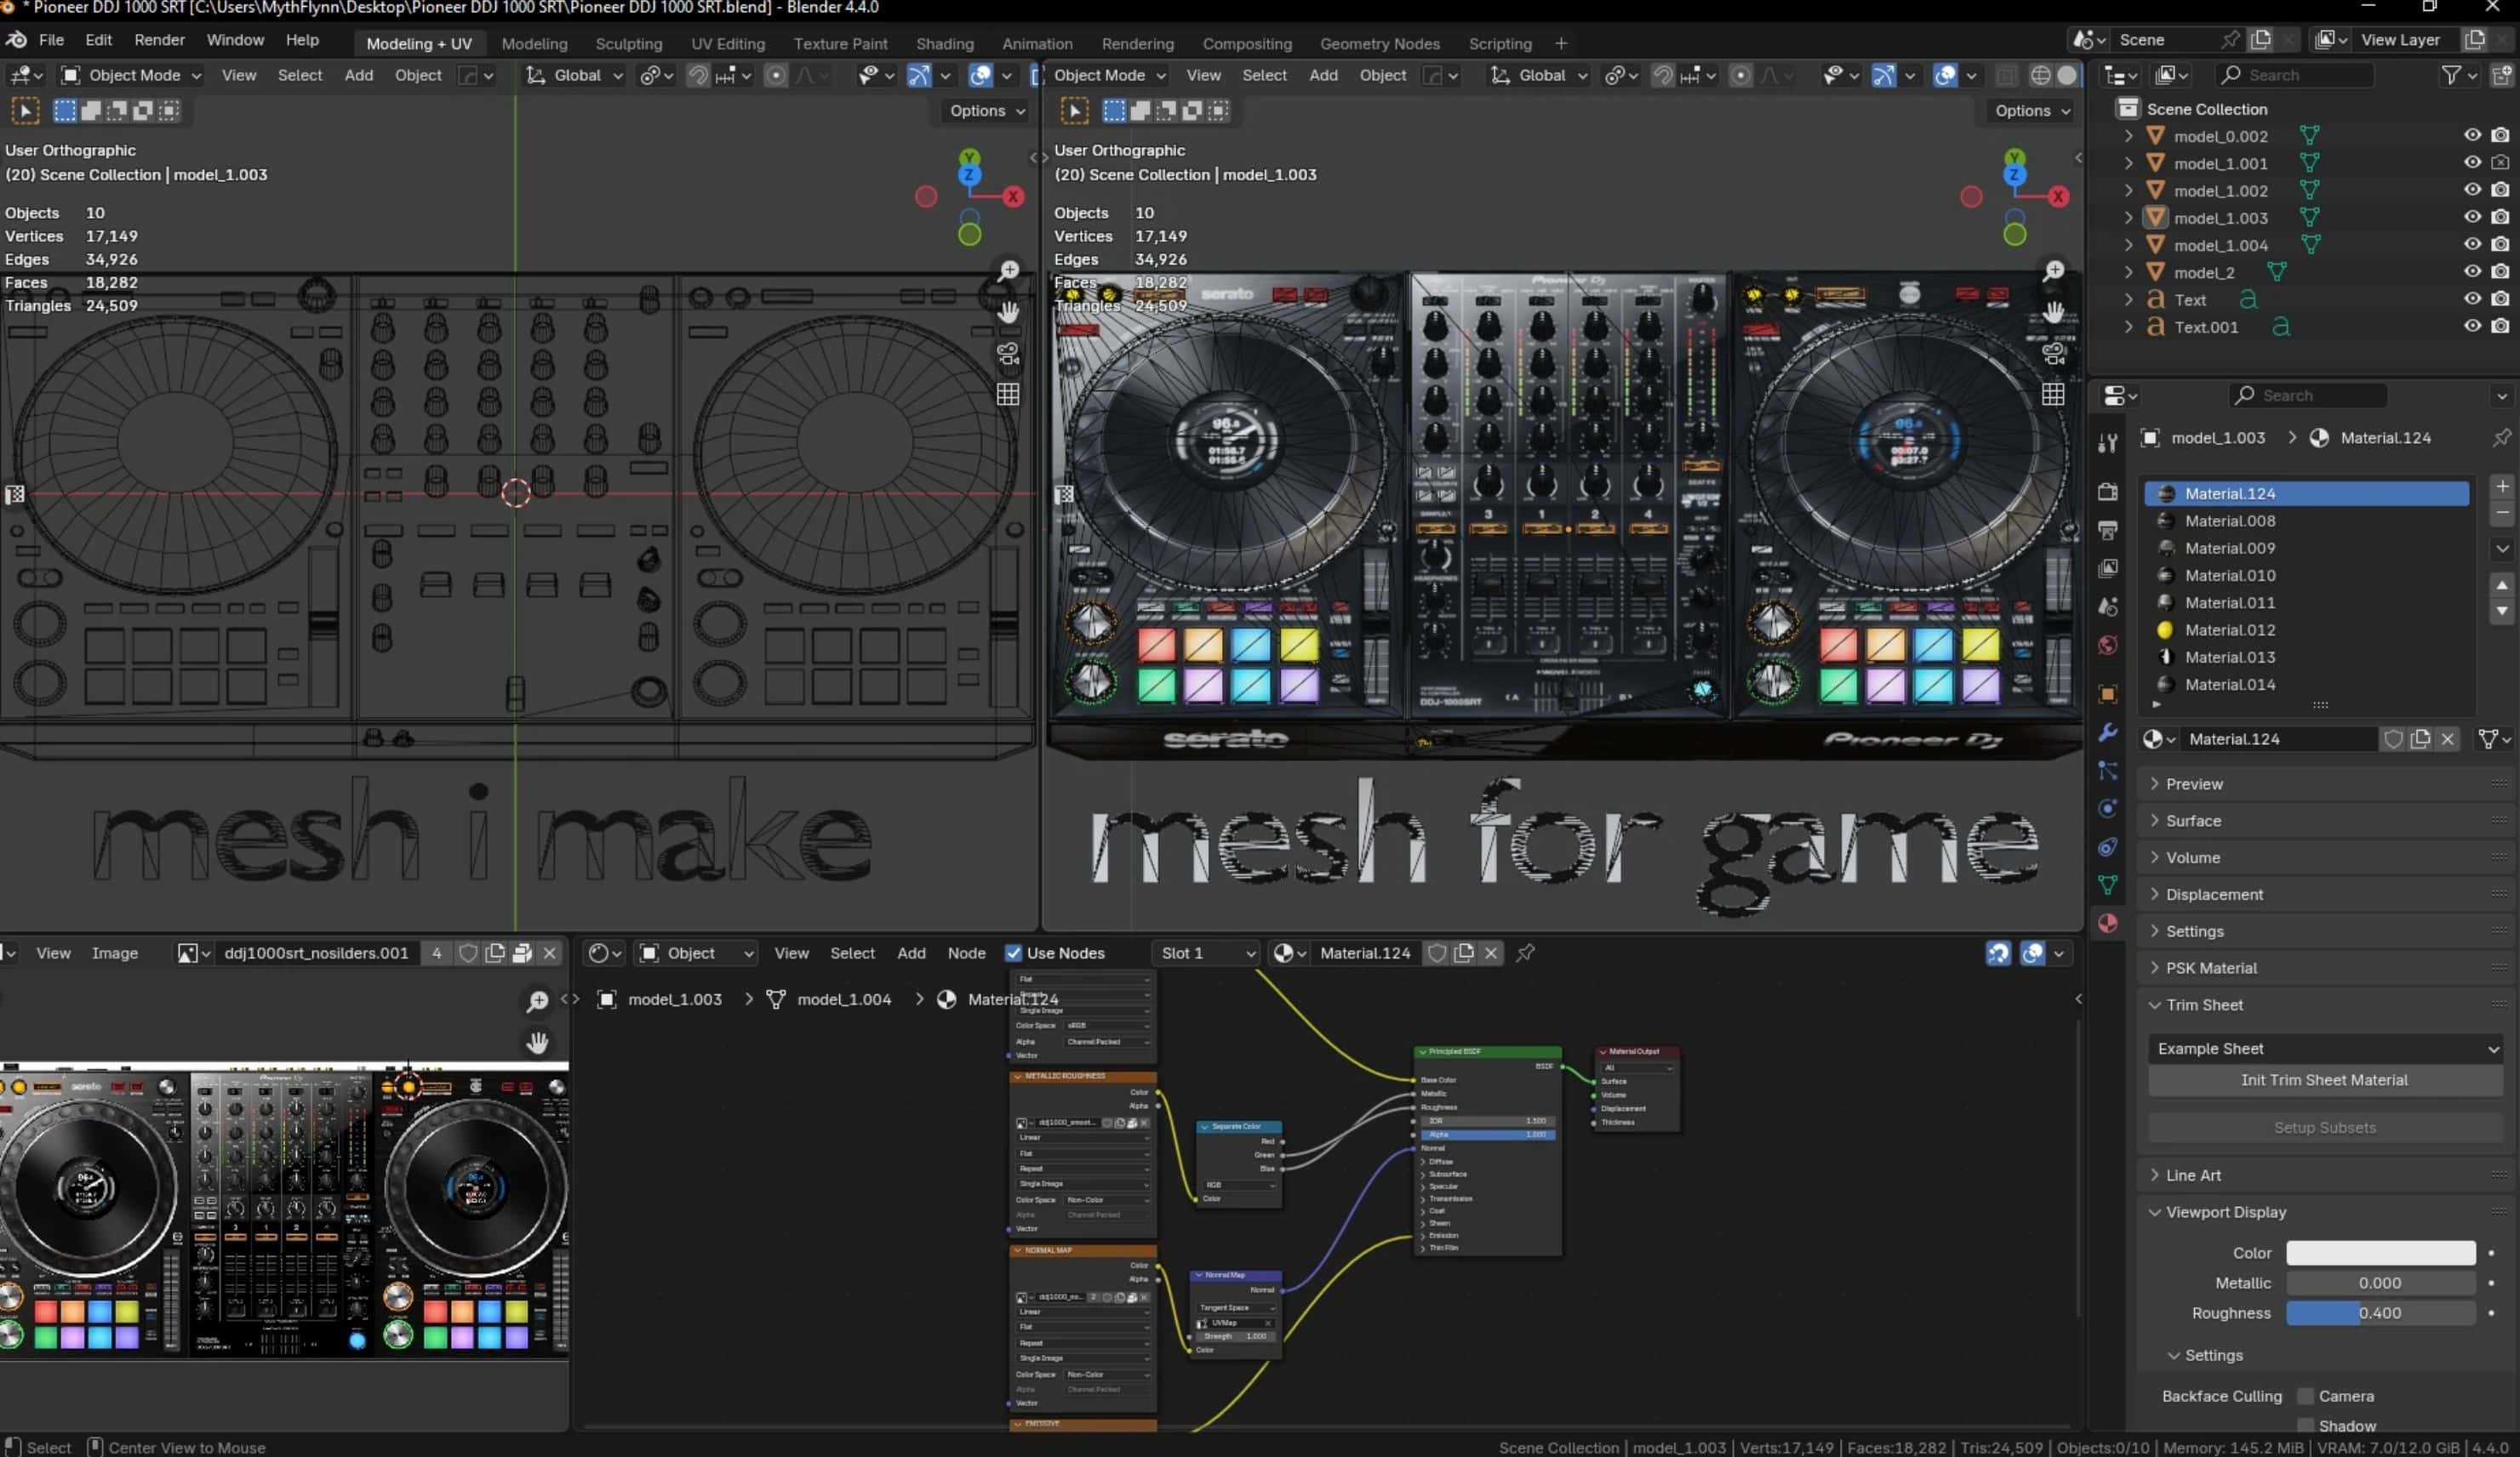Toggle camera view in the left viewport
This screenshot has height=1457, width=2520.
point(1008,353)
